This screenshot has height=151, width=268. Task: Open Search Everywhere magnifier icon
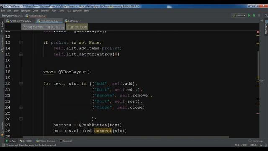pyautogui.click(x=266, y=16)
